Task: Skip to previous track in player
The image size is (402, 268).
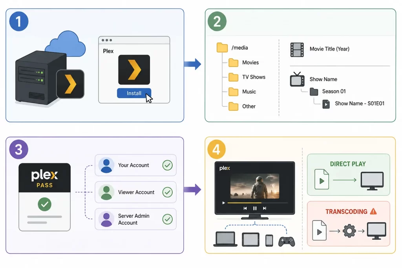Action: pos(245,208)
